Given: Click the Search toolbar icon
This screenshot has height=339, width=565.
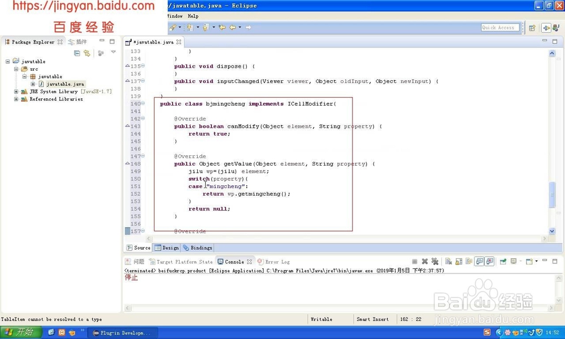Looking at the screenshot, I should point(172,27).
